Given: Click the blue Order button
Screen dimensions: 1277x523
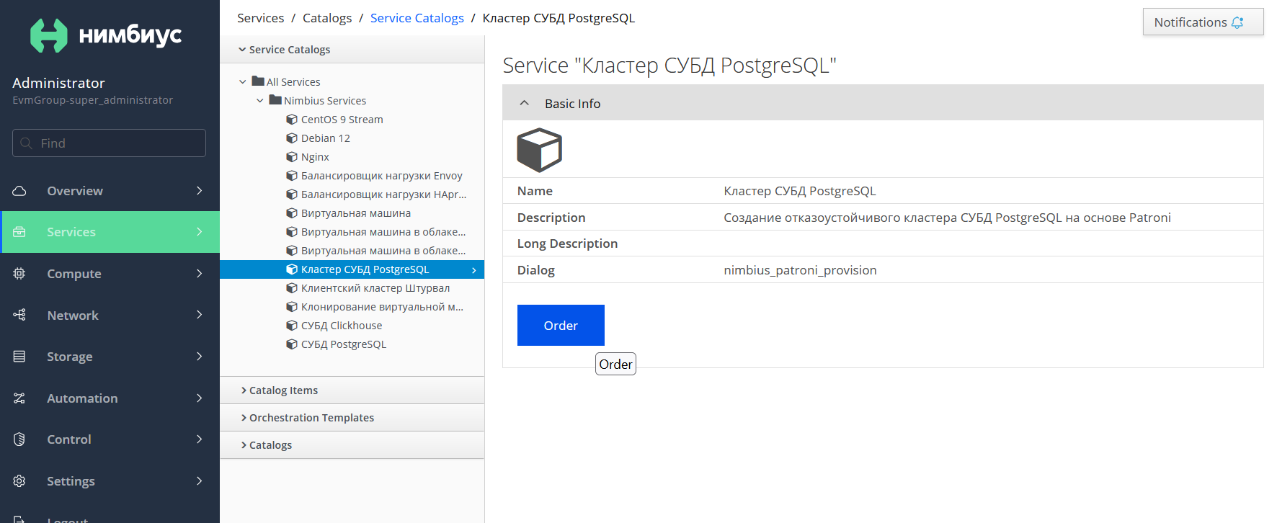Looking at the screenshot, I should pyautogui.click(x=561, y=326).
